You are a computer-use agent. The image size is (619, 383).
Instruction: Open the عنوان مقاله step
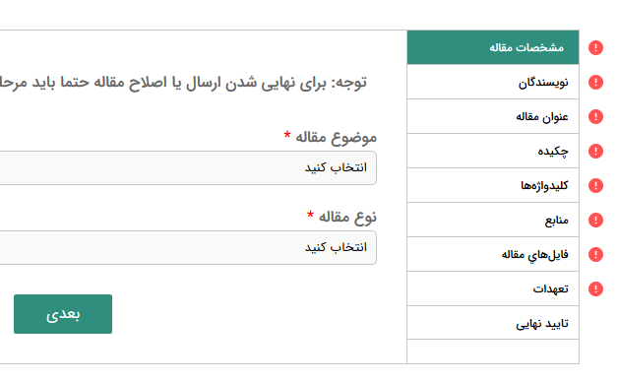click(x=493, y=116)
